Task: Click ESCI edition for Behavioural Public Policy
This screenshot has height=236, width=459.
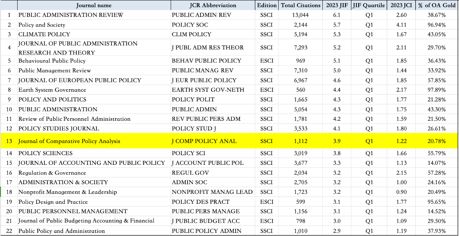Action: click(266, 61)
